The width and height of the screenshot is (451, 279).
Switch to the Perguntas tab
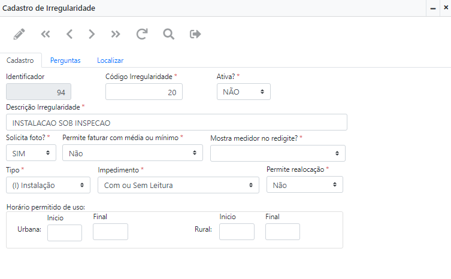point(65,60)
